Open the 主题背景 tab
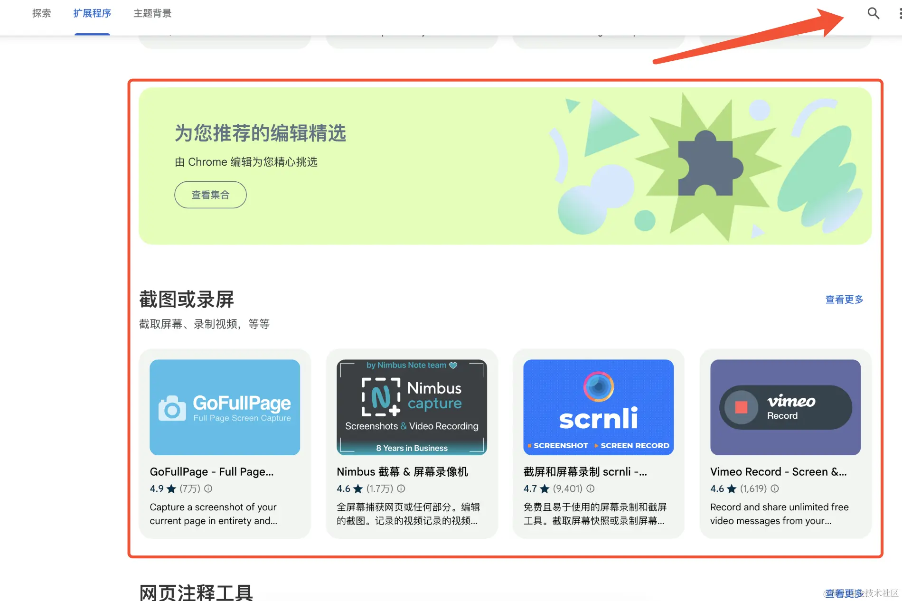The height and width of the screenshot is (601, 902). click(152, 13)
